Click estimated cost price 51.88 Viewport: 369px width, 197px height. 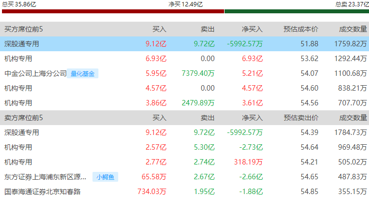pos(310,44)
